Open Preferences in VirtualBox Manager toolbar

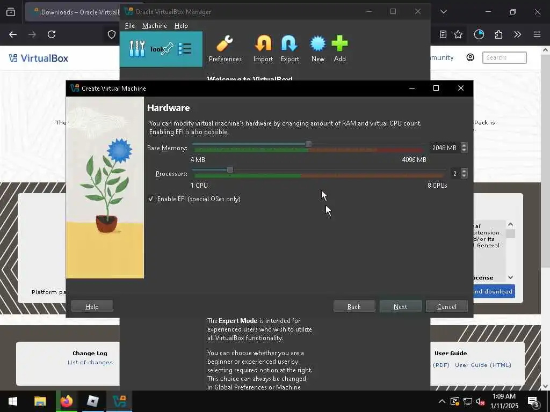click(225, 49)
